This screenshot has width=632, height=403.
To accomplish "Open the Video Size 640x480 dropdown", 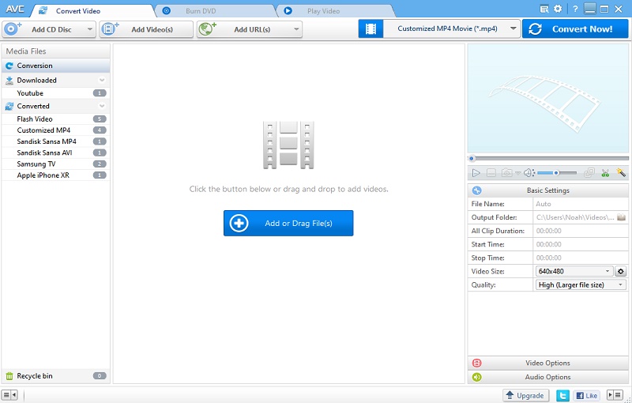I will pyautogui.click(x=574, y=271).
